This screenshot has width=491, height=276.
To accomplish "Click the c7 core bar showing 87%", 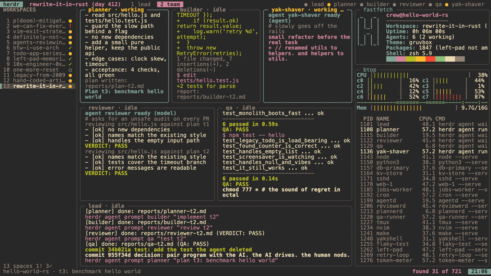I will pyautogui.click(x=450, y=97).
